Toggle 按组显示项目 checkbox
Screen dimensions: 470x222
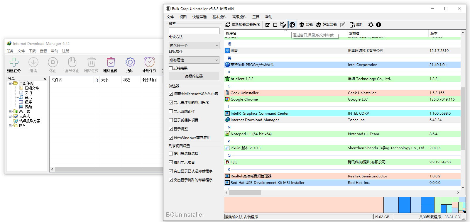coord(171,162)
